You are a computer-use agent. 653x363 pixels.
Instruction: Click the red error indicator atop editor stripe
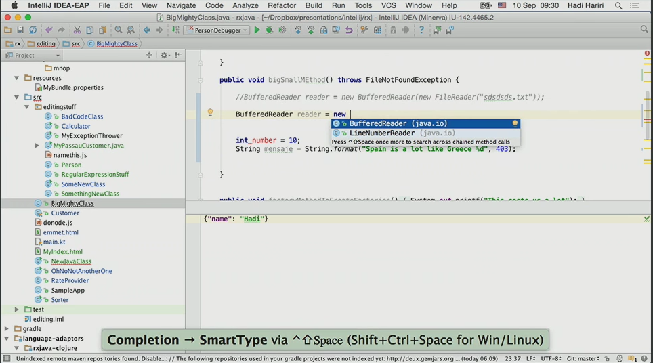[647, 54]
